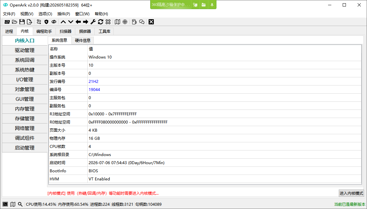The image size is (367, 209).
Task: Click the 进入内核模式 button
Action: [x=351, y=193]
